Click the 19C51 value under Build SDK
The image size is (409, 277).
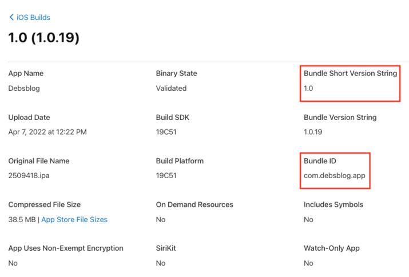pyautogui.click(x=166, y=132)
